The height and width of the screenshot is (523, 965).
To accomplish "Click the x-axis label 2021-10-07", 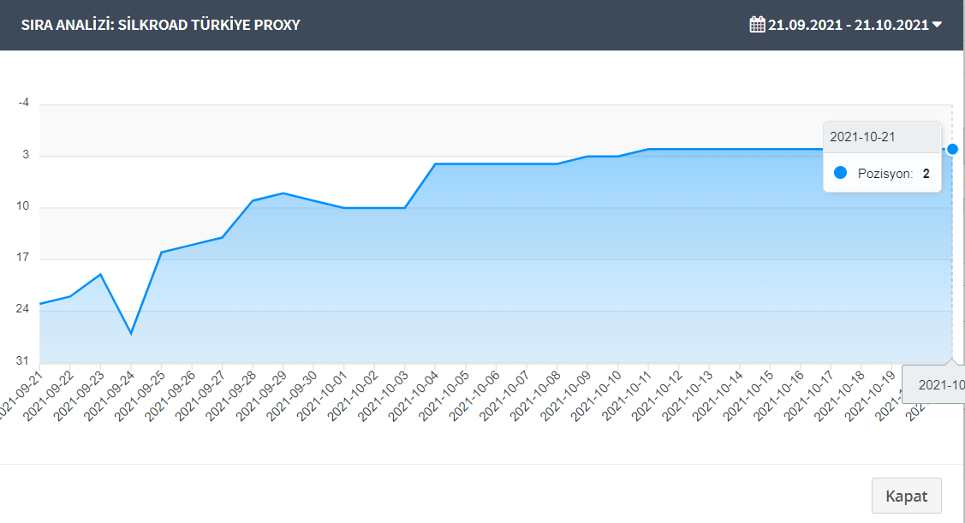I will point(504,395).
